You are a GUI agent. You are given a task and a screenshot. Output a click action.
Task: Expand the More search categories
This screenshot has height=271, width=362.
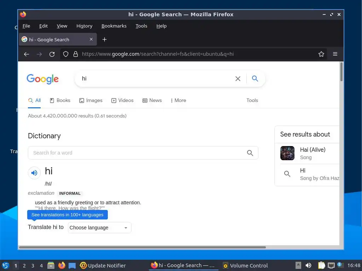[178, 101]
